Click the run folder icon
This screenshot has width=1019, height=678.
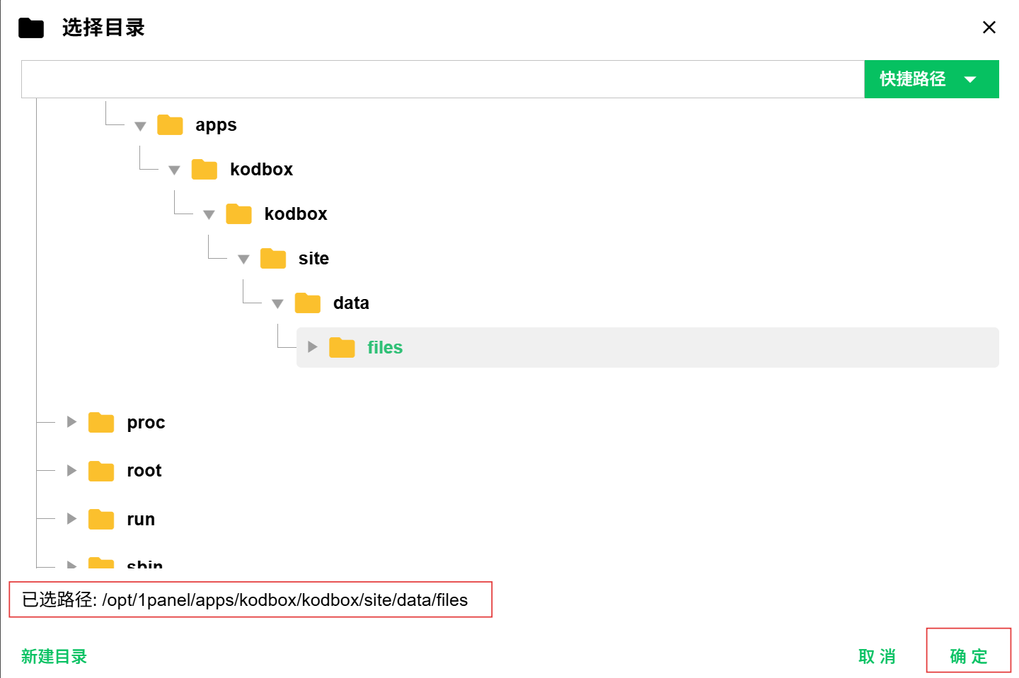[101, 520]
